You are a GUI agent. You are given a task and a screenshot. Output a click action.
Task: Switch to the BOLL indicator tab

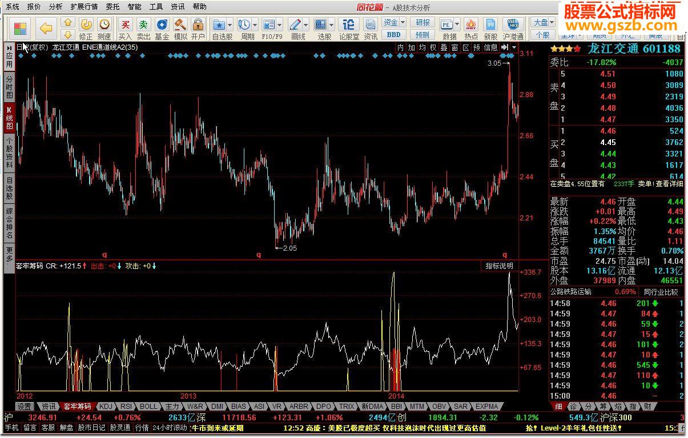pos(148,407)
